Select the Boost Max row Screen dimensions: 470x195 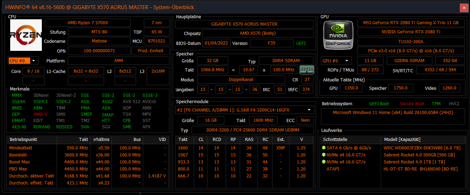pyautogui.click(x=88, y=162)
